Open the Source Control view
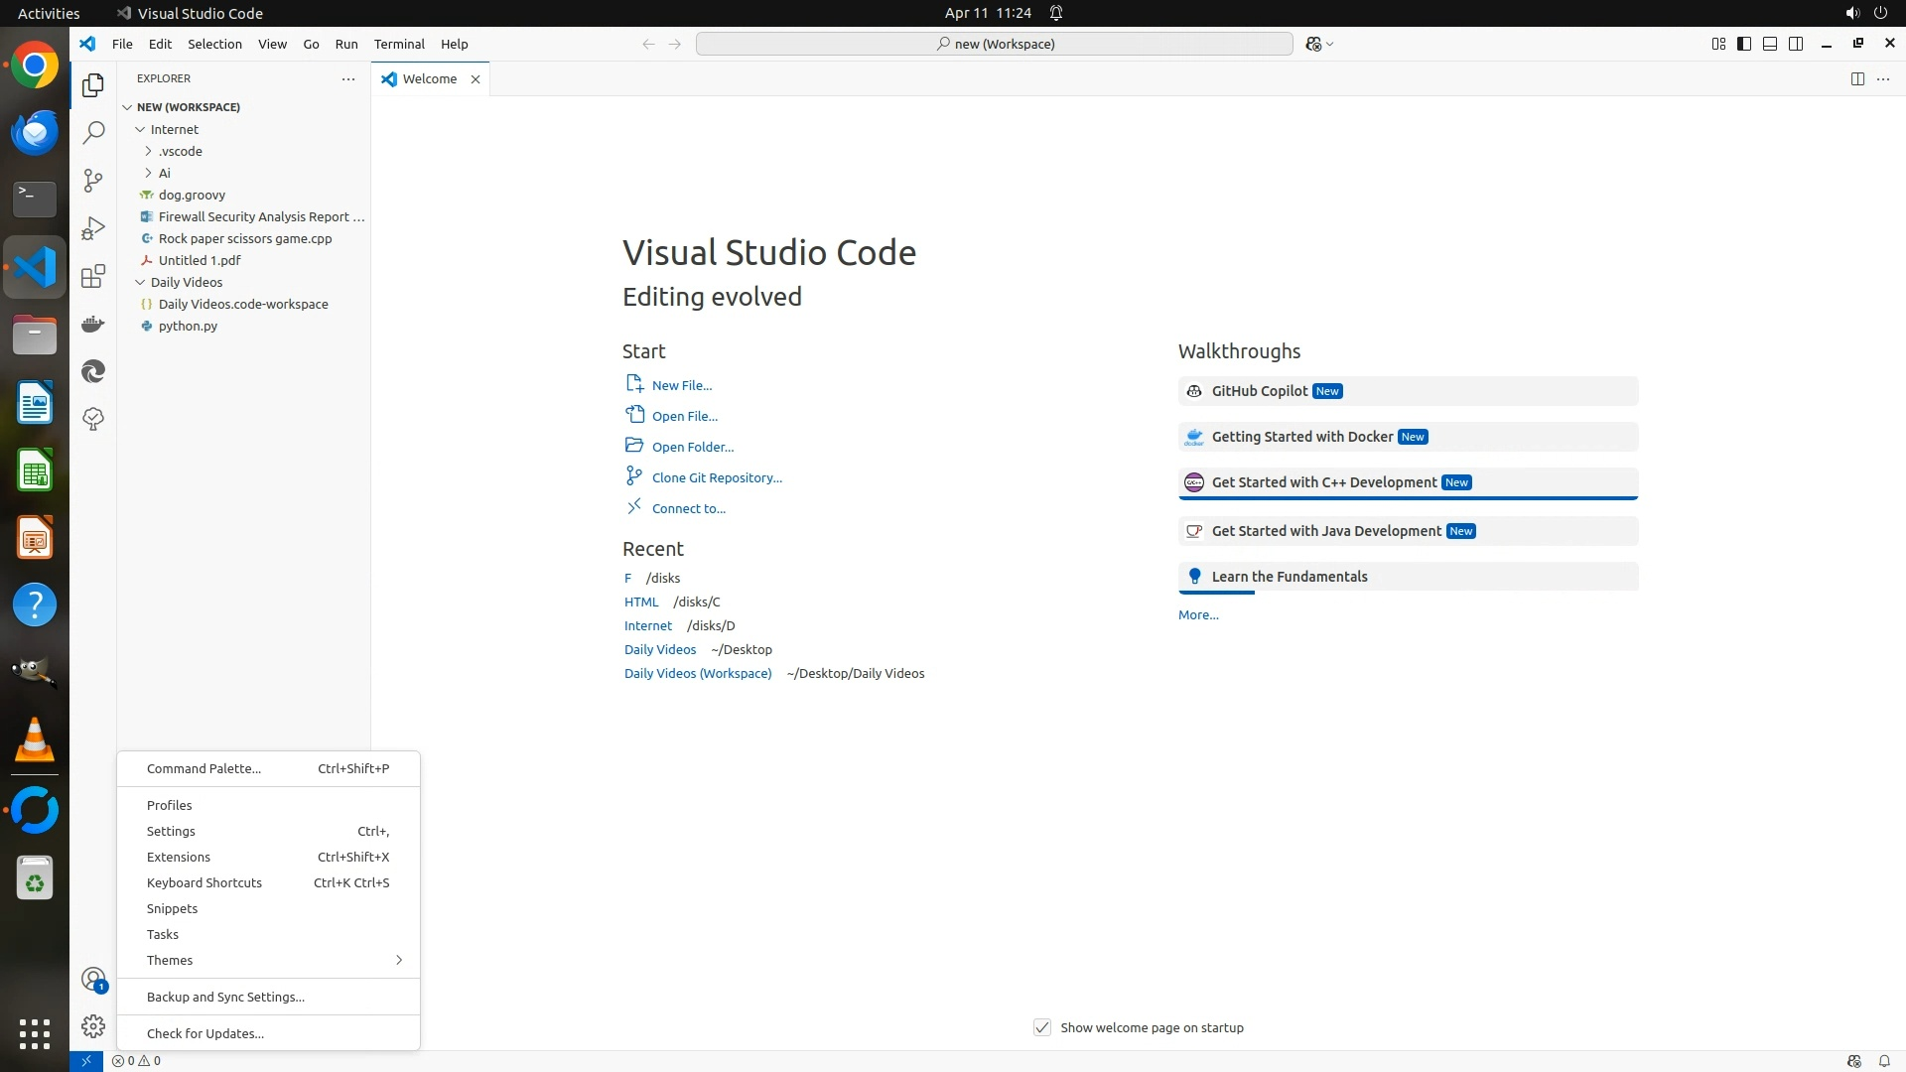1906x1072 pixels. coord(93,180)
